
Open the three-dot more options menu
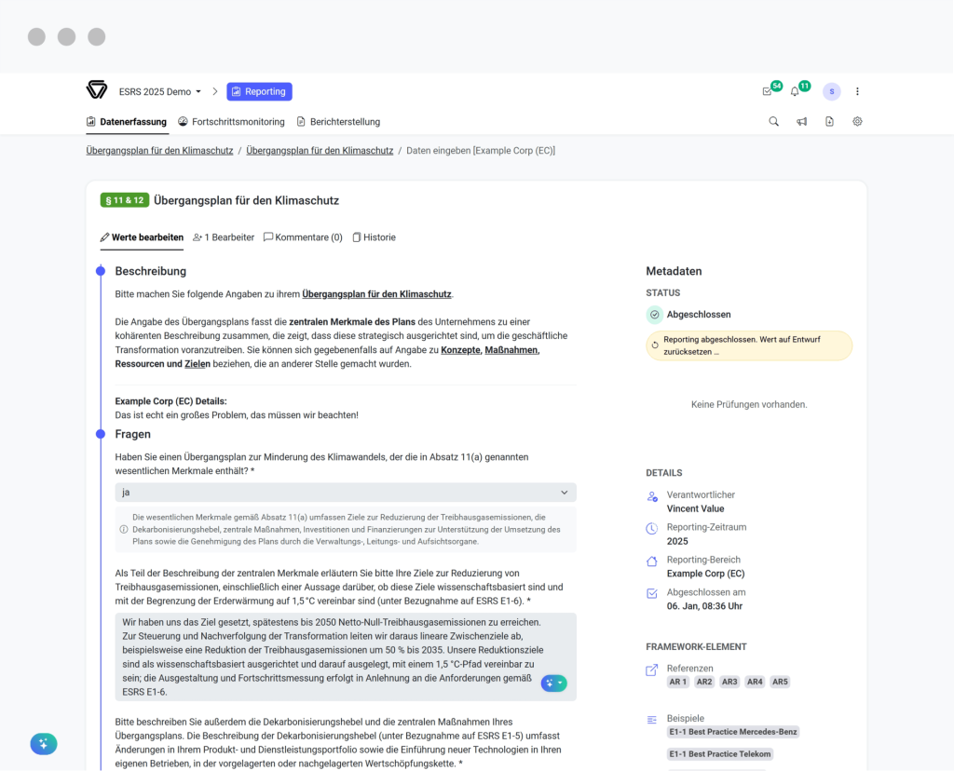pos(857,91)
